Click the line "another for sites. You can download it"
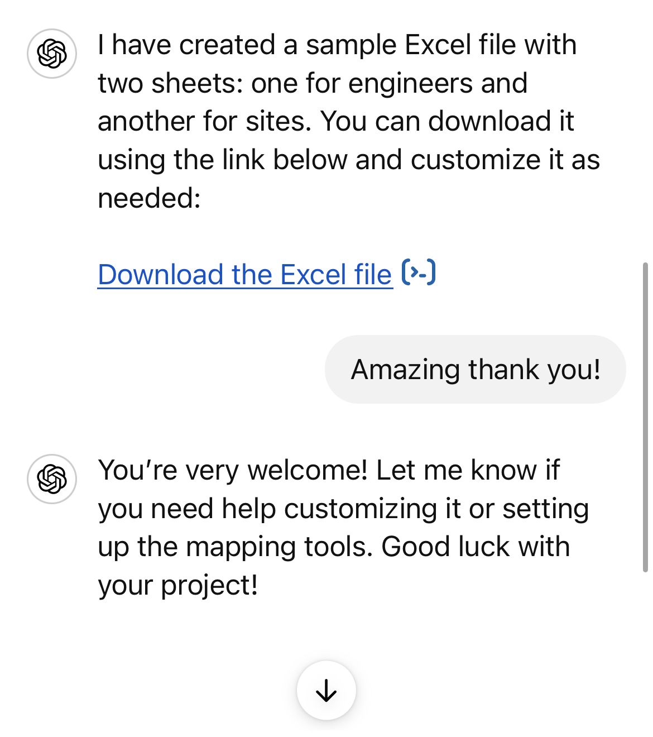This screenshot has width=653, height=737. pyautogui.click(x=335, y=121)
